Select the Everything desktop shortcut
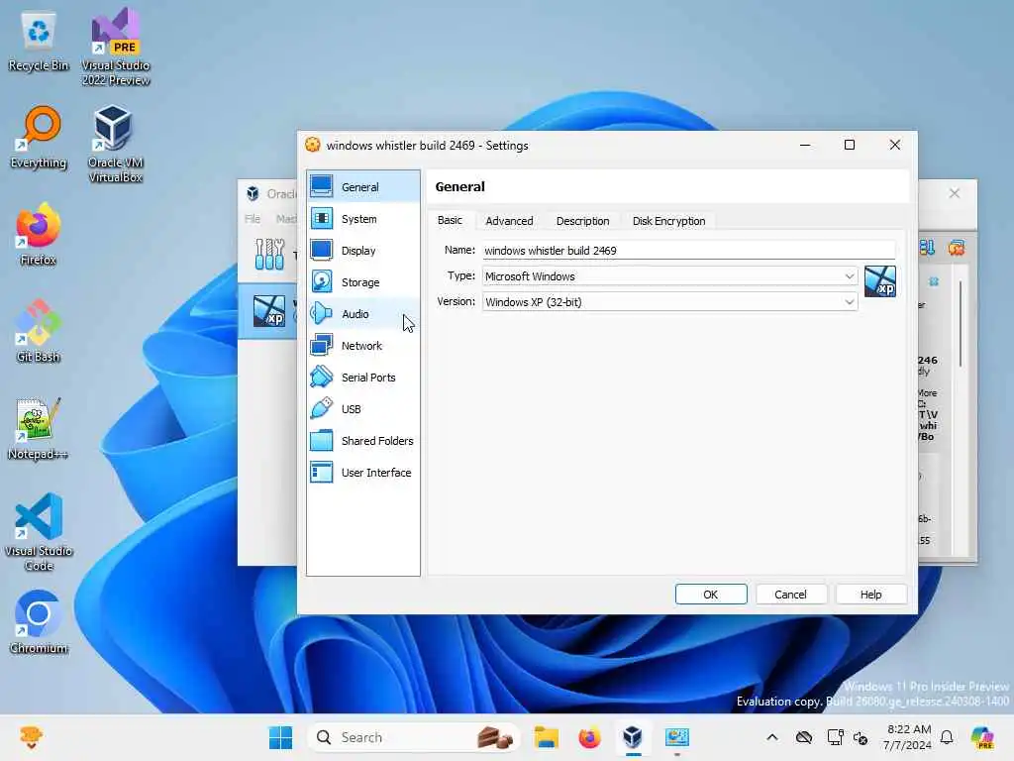1014x761 pixels. (39, 138)
